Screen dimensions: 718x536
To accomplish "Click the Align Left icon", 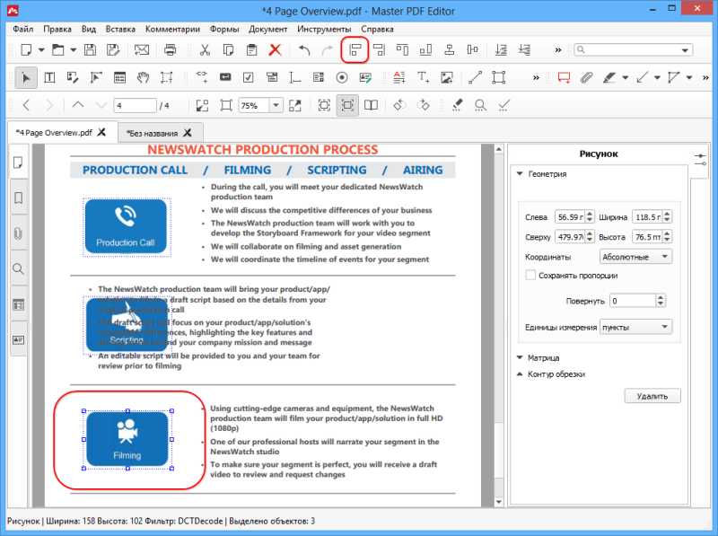I will [355, 49].
